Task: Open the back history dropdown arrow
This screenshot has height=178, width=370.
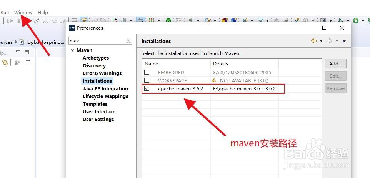Action: pyautogui.click(x=321, y=41)
